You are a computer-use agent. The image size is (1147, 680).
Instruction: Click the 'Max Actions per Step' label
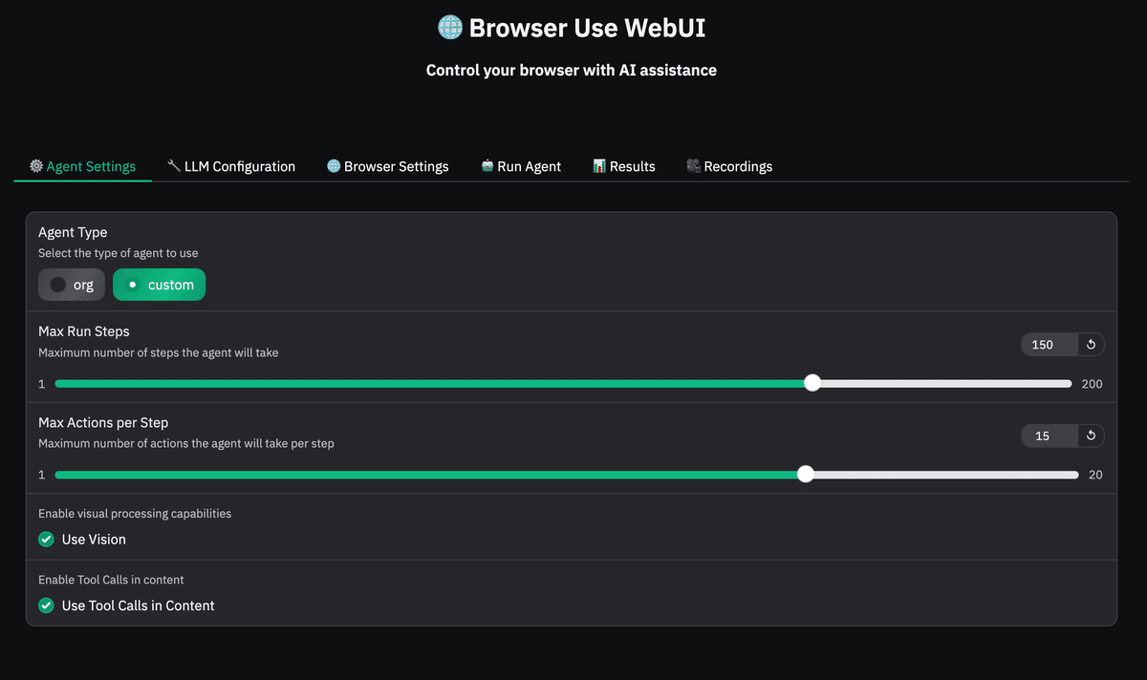[103, 422]
